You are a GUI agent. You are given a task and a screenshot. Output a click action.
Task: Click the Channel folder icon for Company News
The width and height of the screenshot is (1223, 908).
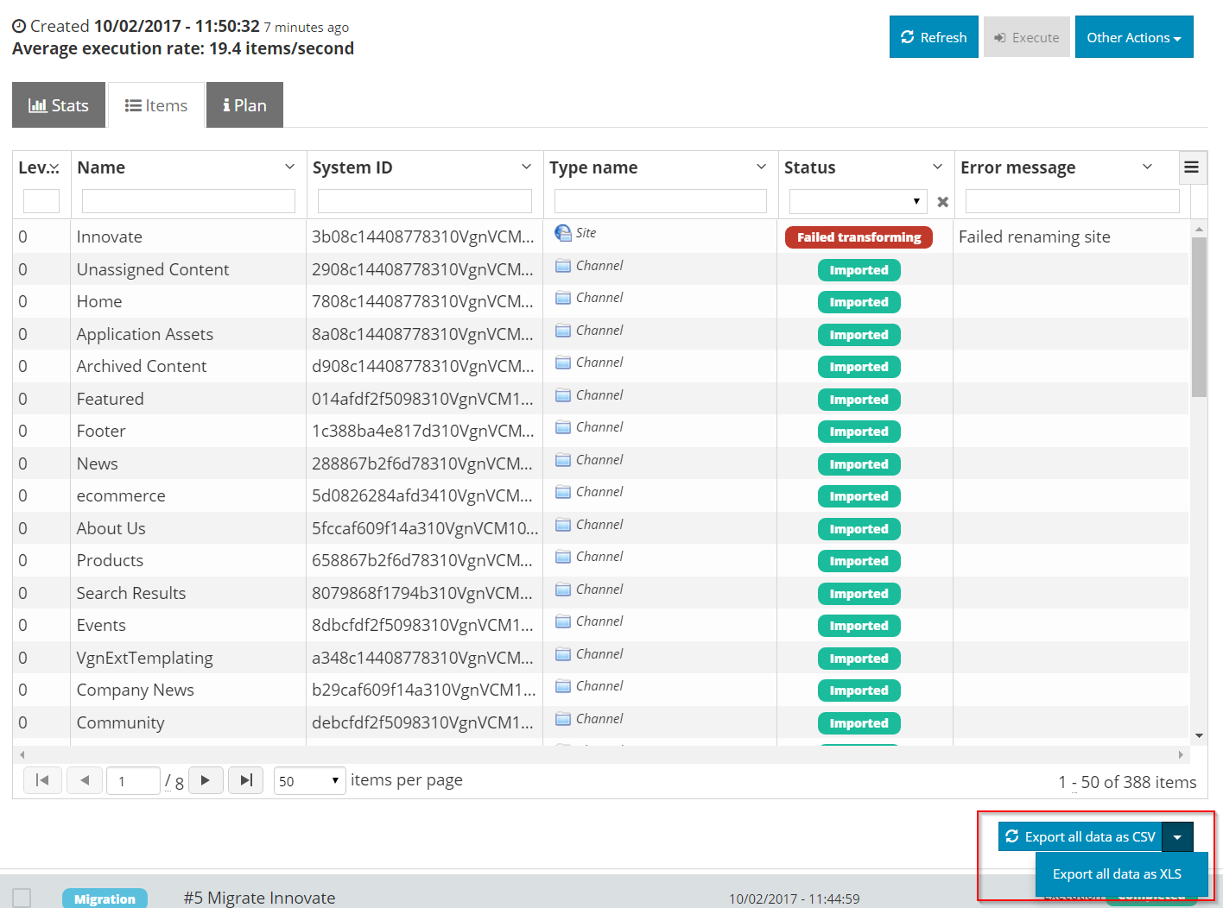[563, 686]
